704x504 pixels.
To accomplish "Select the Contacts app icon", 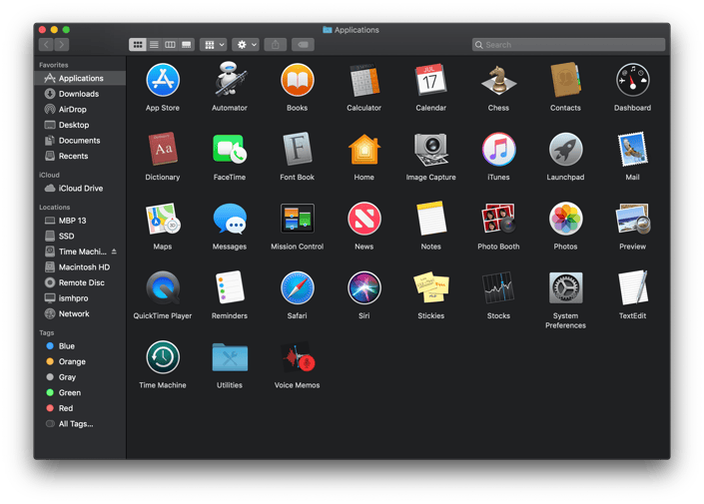I will [x=565, y=80].
